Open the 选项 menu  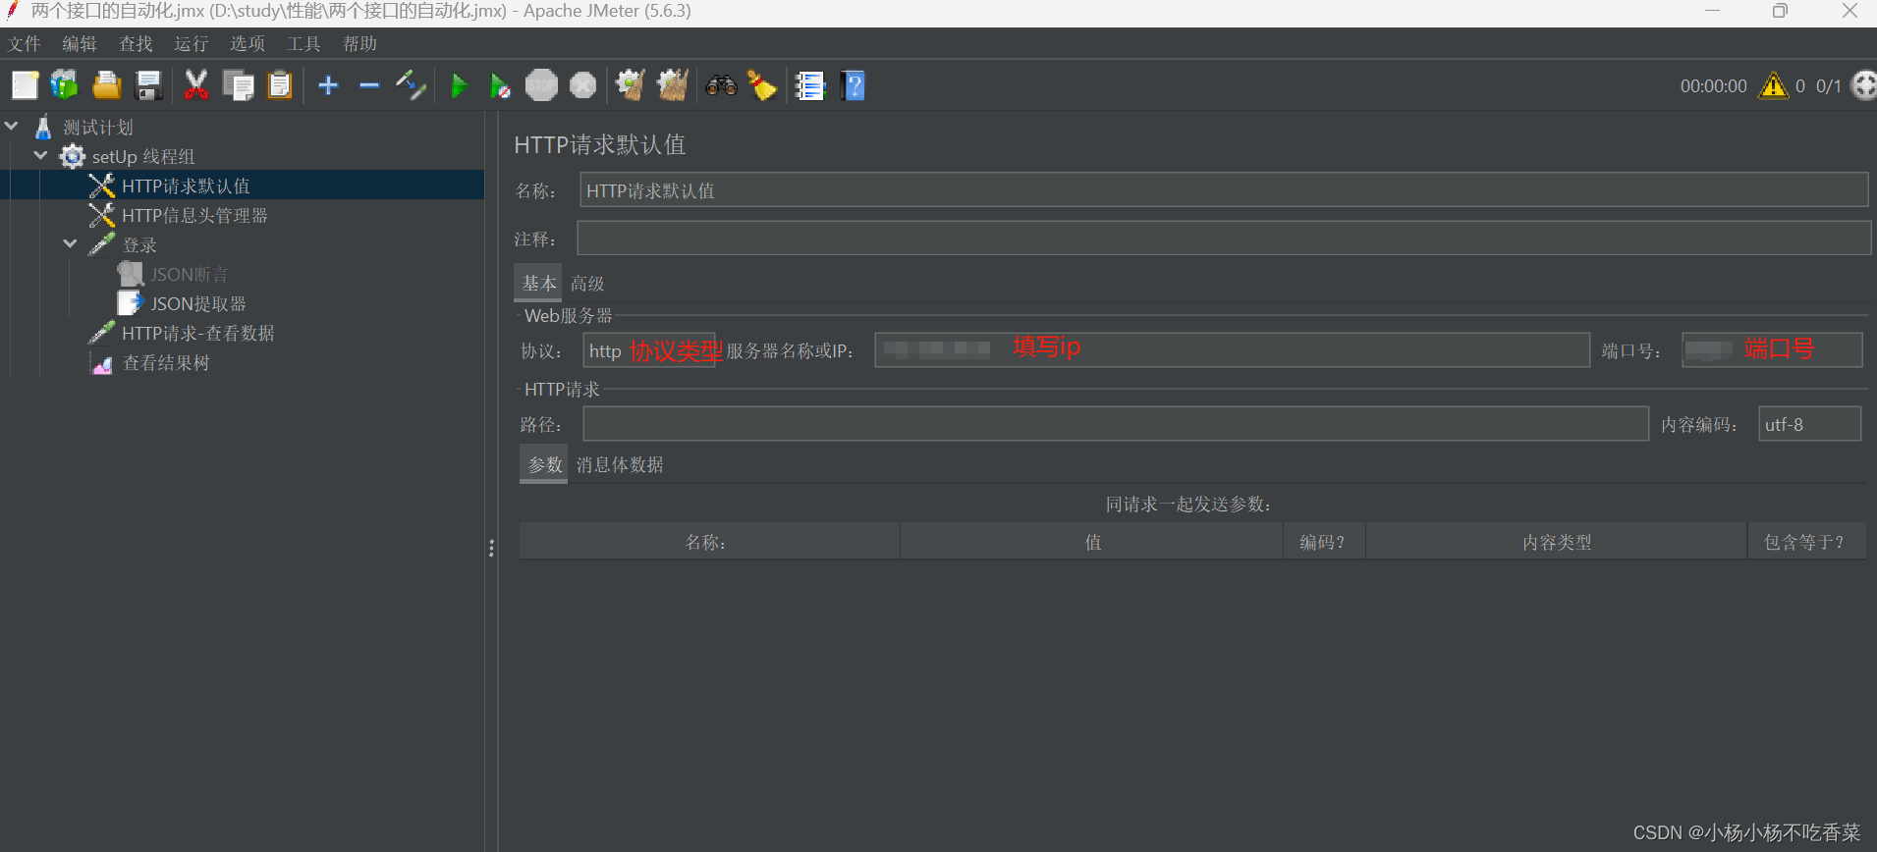tap(248, 43)
